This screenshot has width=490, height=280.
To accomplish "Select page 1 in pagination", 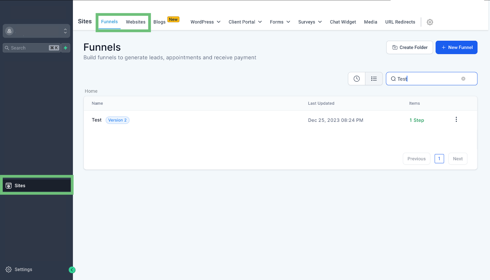I will pyautogui.click(x=439, y=159).
